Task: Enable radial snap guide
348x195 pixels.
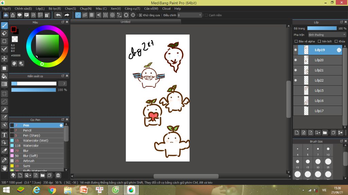Action: [105, 15]
